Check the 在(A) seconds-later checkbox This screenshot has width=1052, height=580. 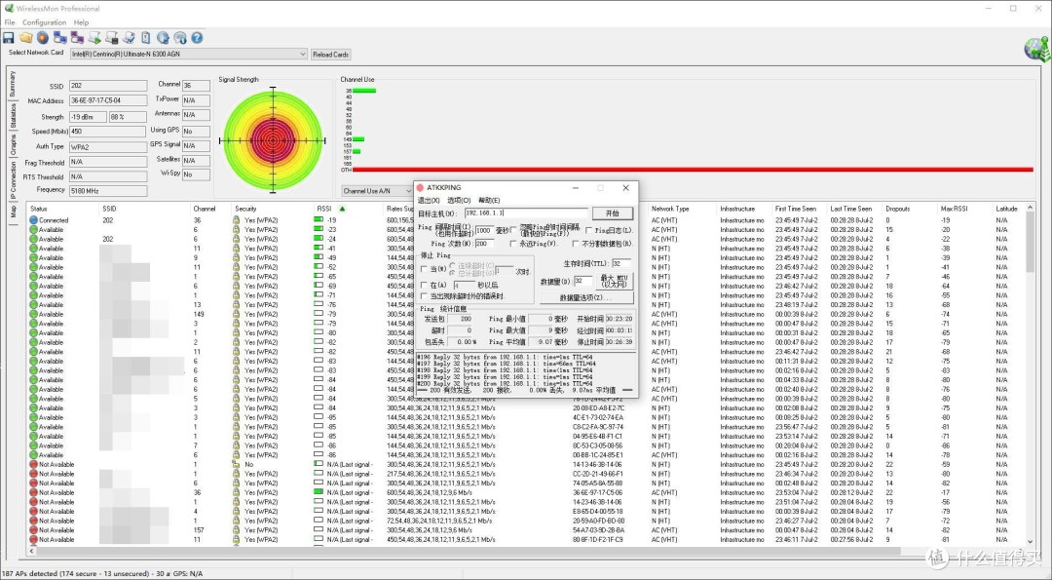(x=424, y=286)
